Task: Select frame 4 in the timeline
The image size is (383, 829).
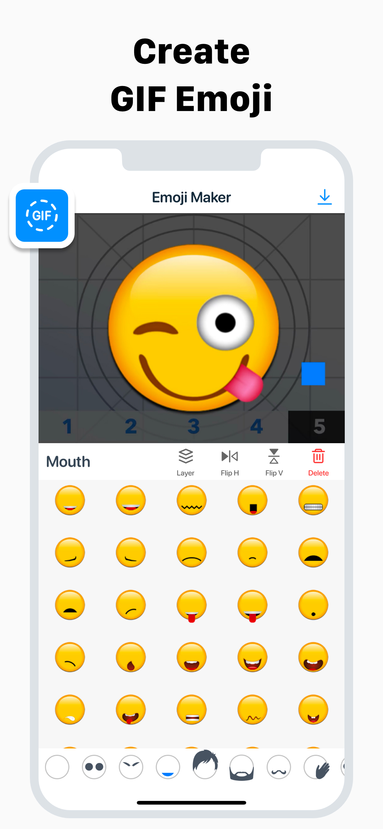Action: click(x=257, y=427)
